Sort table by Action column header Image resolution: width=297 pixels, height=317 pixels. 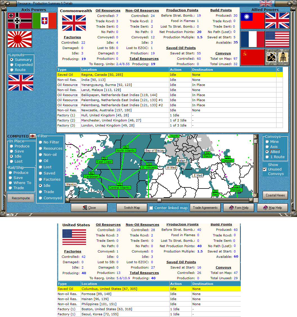(180, 70)
